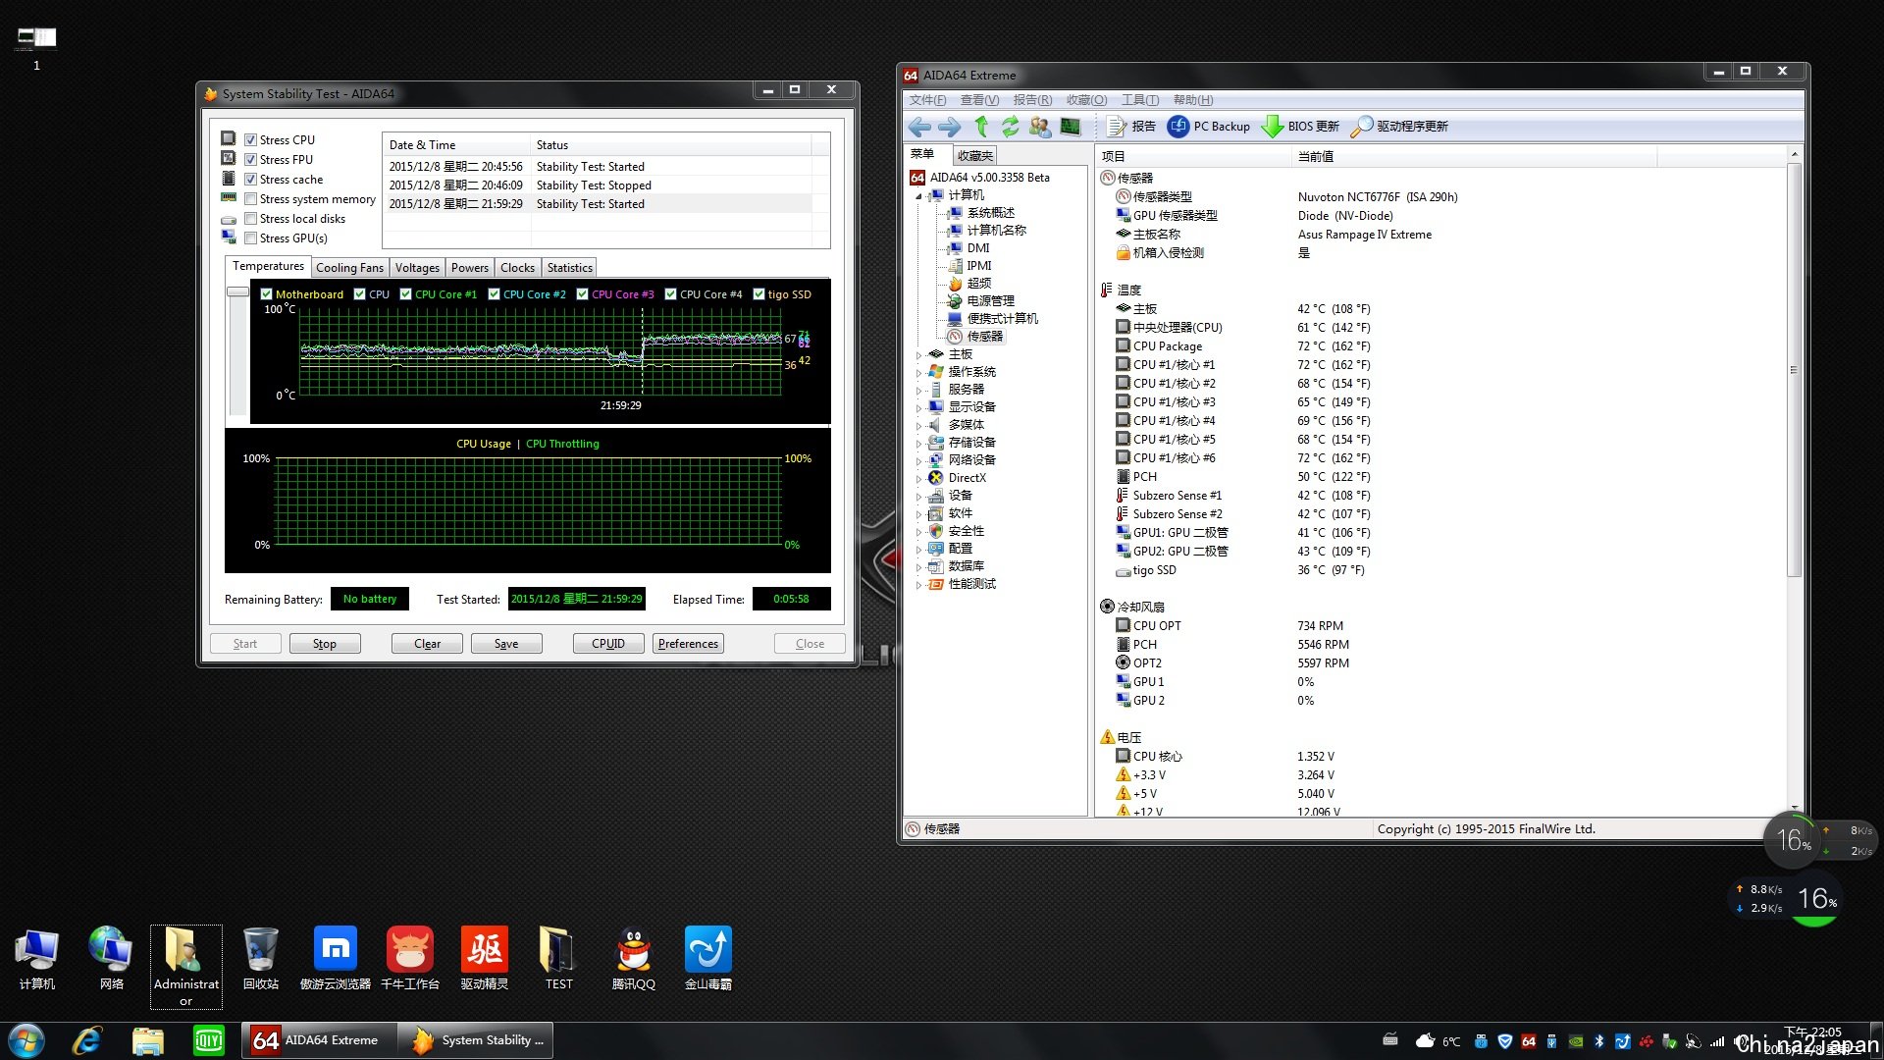1884x1060 pixels.
Task: Click the Save button
Action: [x=506, y=644]
